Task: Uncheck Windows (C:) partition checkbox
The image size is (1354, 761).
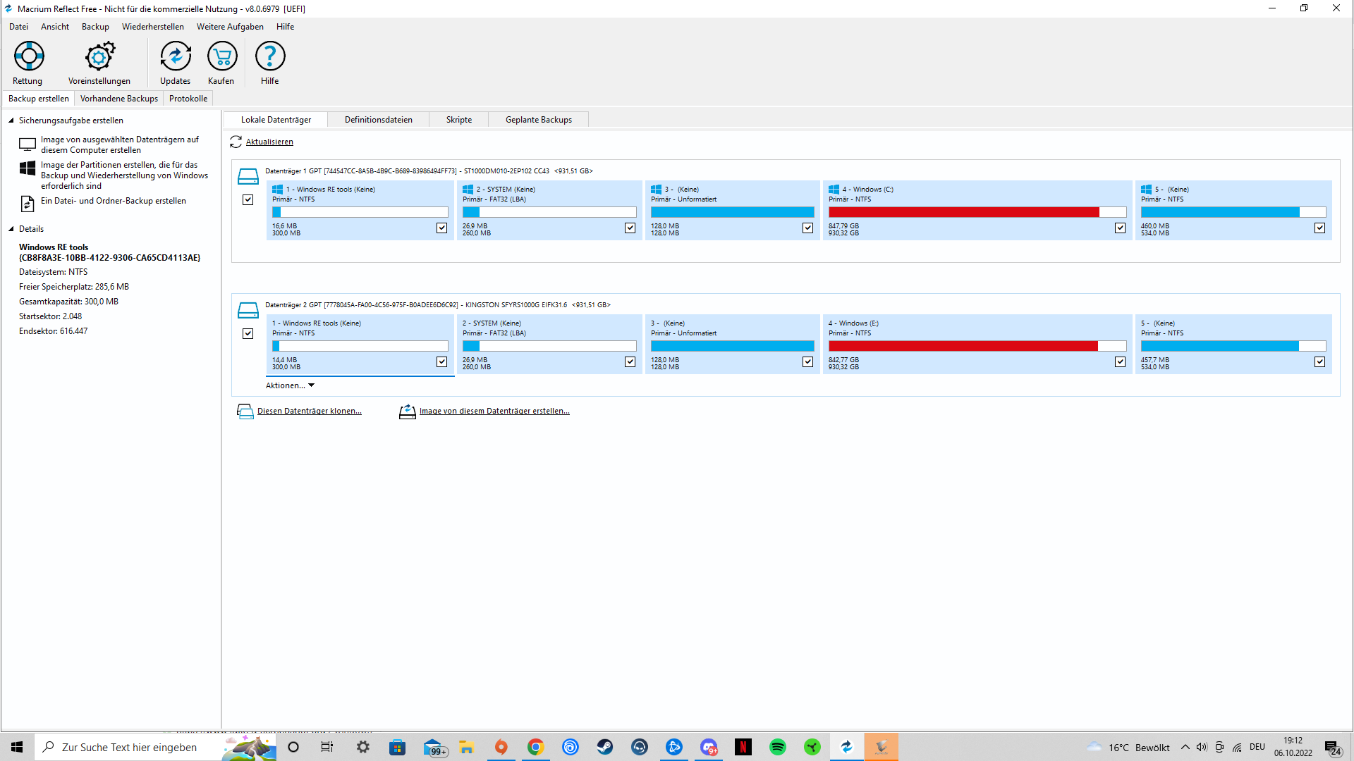Action: click(1120, 228)
